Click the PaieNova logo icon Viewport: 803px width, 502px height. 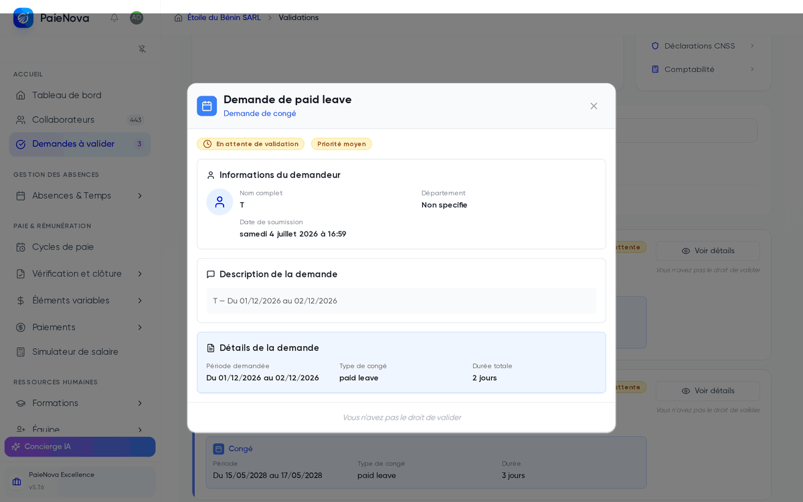(23, 18)
